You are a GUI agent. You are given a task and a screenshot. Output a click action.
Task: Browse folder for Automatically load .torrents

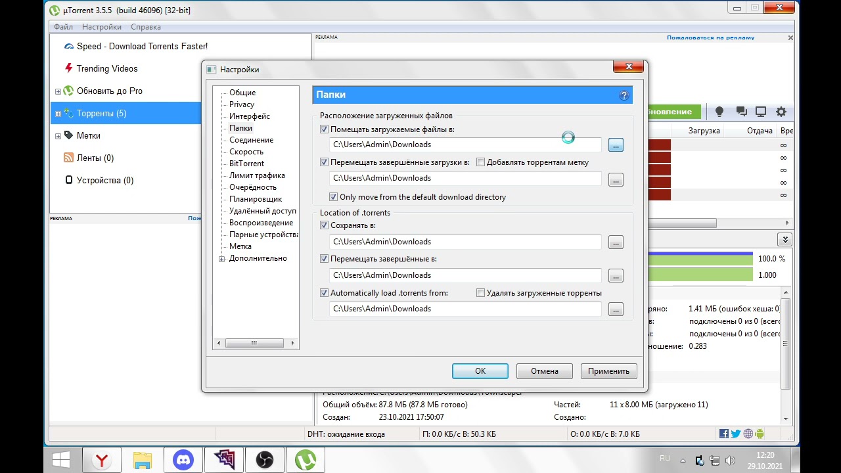[616, 309]
